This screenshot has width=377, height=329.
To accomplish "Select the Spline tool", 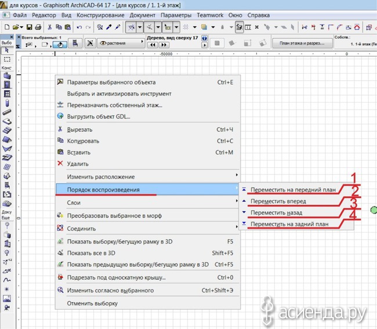I will point(7,280).
